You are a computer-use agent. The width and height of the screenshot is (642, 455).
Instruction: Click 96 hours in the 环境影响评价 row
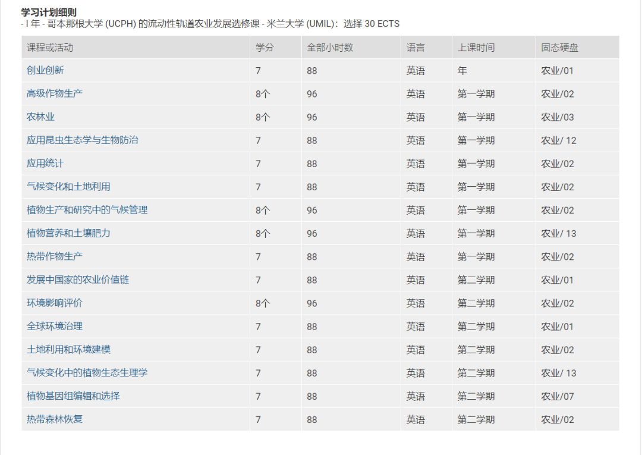pyautogui.click(x=311, y=303)
